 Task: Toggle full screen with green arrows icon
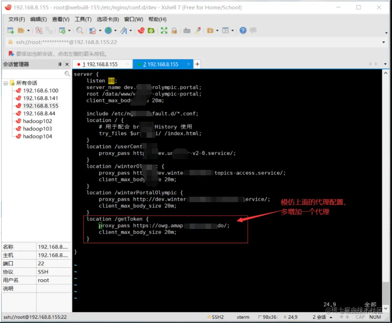click(164, 30)
